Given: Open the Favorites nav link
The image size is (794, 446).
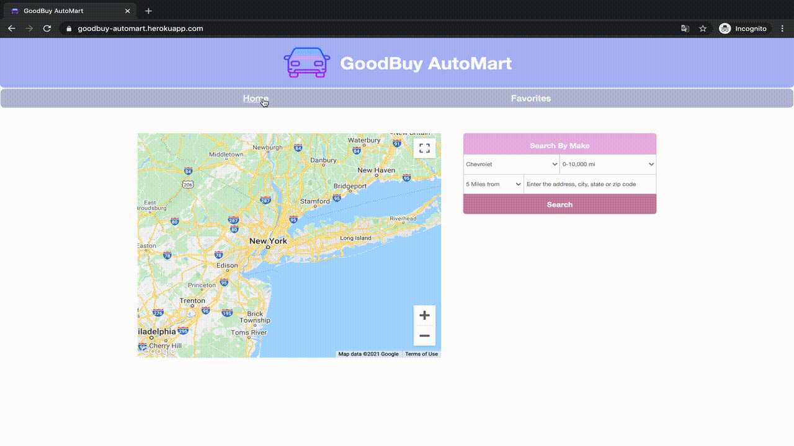Looking at the screenshot, I should pyautogui.click(x=530, y=98).
